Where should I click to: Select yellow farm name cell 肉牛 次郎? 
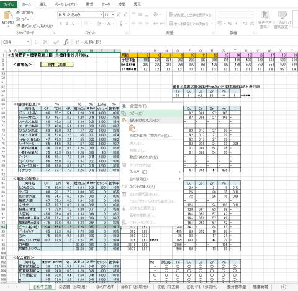pyautogui.click(x=57, y=65)
